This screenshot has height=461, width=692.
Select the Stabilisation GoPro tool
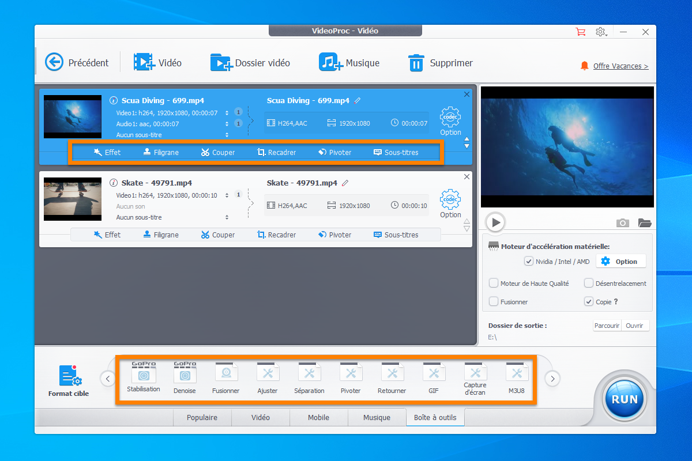144,378
